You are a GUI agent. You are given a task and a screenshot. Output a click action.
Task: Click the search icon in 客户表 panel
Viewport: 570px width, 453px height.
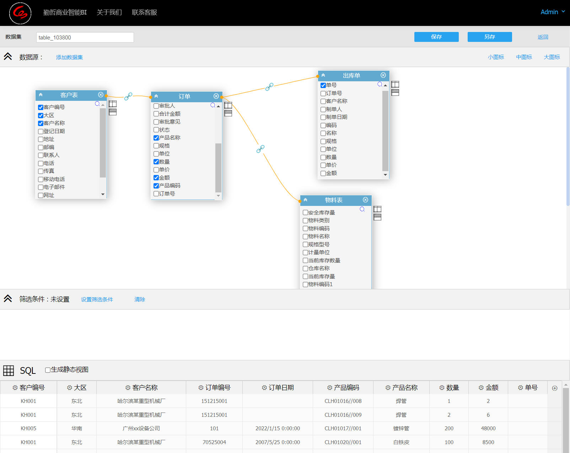pyautogui.click(x=97, y=104)
